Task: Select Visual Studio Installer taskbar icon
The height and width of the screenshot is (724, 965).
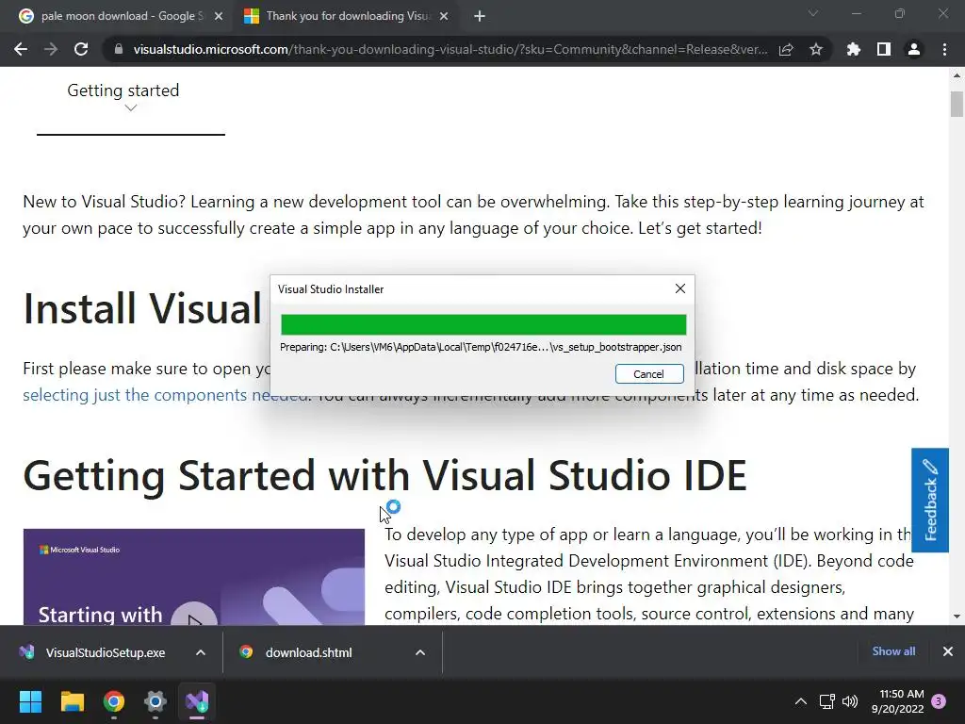Action: tap(197, 701)
